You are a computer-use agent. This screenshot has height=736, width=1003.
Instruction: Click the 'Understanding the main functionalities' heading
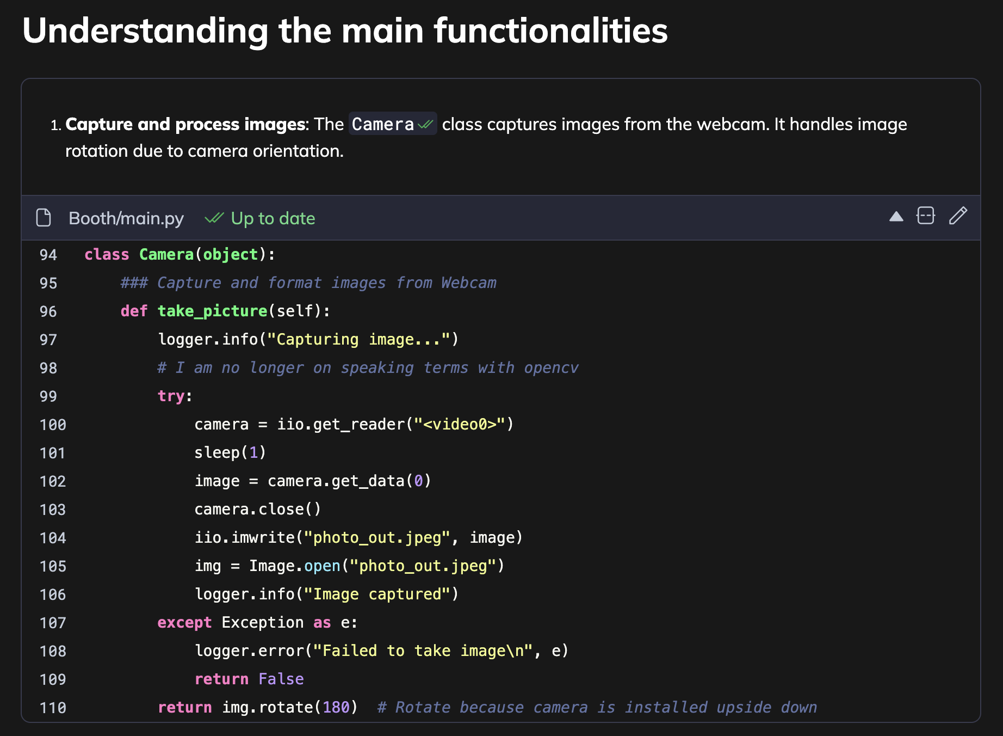pyautogui.click(x=345, y=30)
